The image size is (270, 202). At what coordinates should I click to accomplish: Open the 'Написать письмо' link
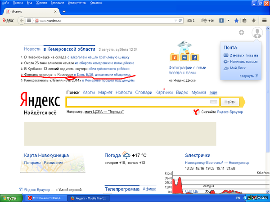tap(243, 62)
